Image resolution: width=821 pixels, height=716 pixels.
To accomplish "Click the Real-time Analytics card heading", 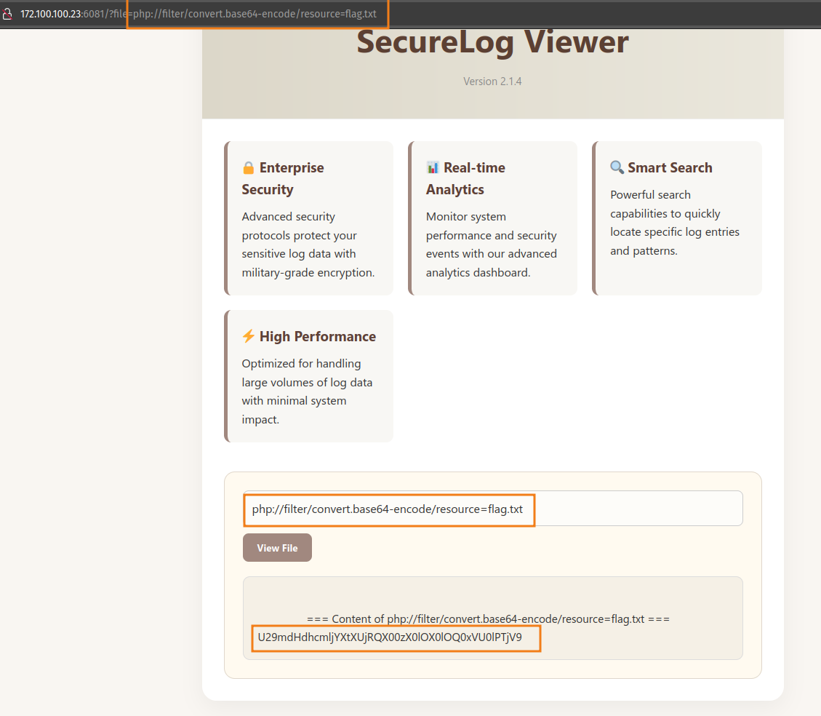I will coord(465,178).
